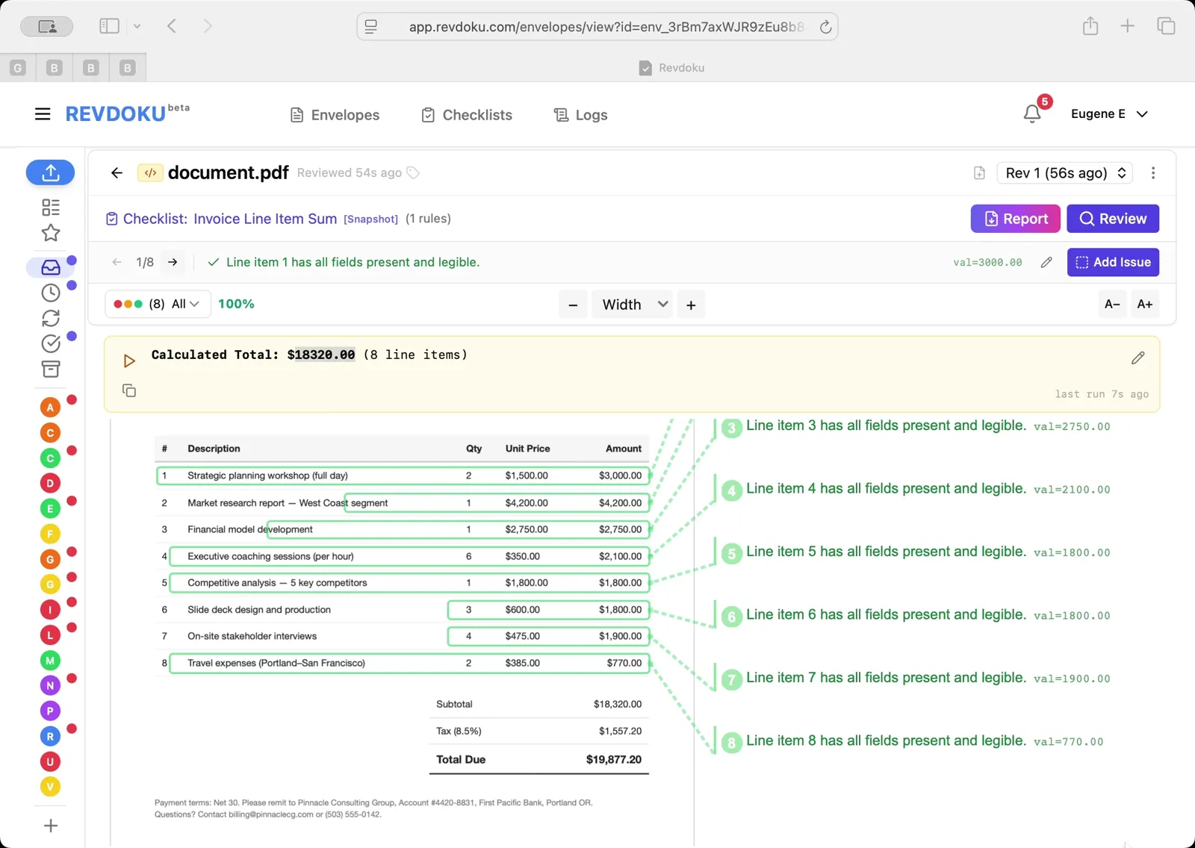Click the sync icon in the sidebar

click(x=50, y=318)
